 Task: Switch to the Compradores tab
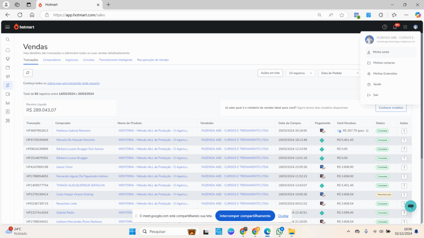point(52,60)
